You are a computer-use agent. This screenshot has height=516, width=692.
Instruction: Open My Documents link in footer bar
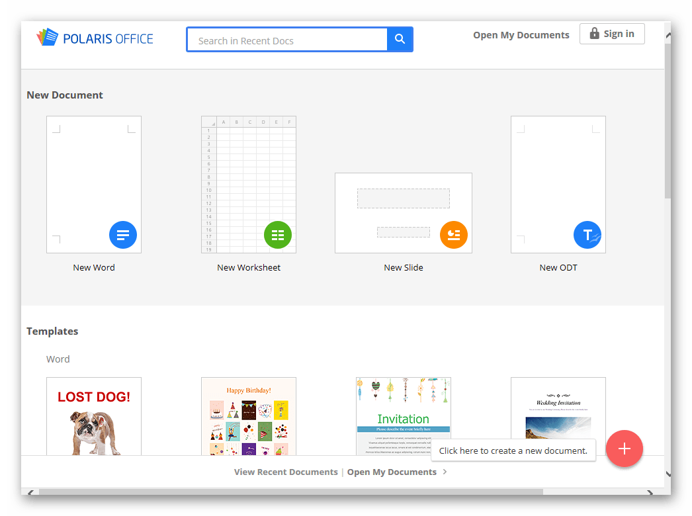tap(392, 472)
